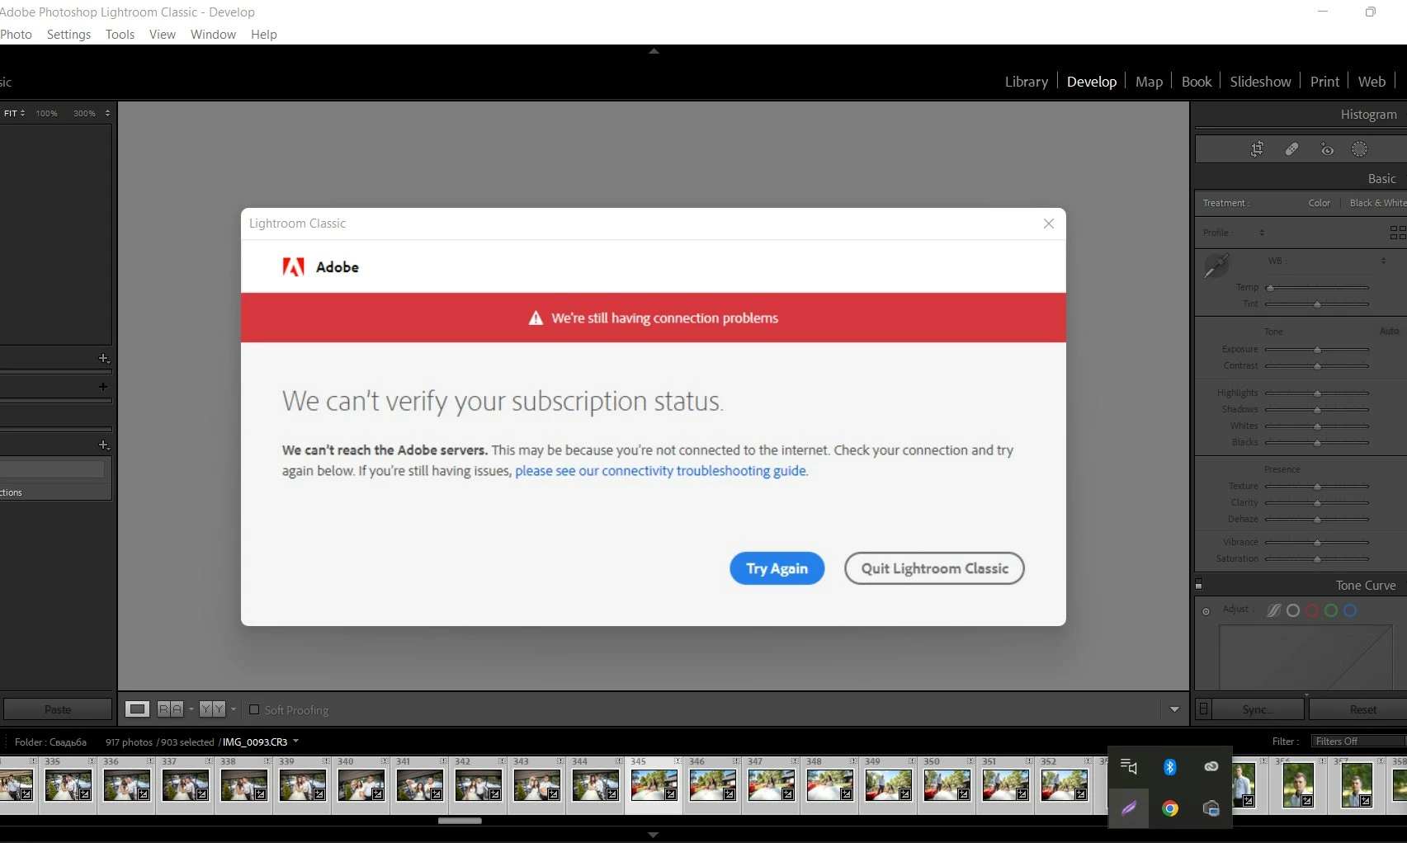Open the Profile Browser grid icon

tap(1397, 233)
